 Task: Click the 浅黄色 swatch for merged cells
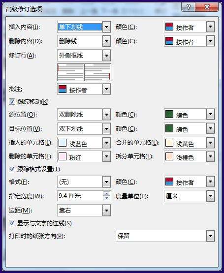(x=169, y=143)
